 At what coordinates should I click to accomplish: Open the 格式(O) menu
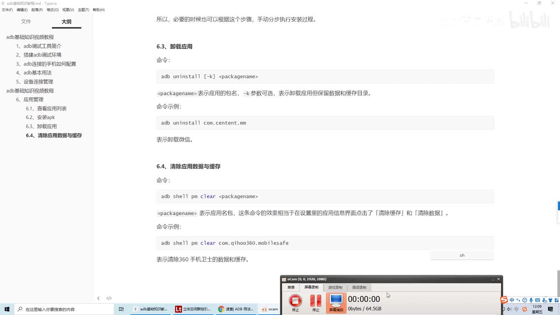point(52,10)
